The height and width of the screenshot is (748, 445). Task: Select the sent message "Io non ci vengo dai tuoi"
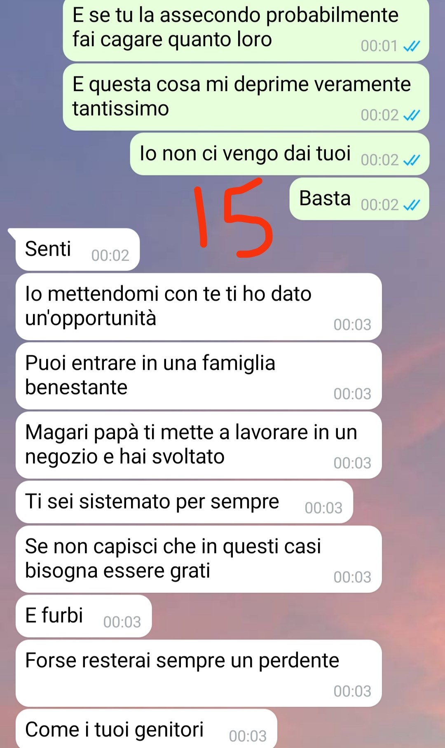click(279, 154)
